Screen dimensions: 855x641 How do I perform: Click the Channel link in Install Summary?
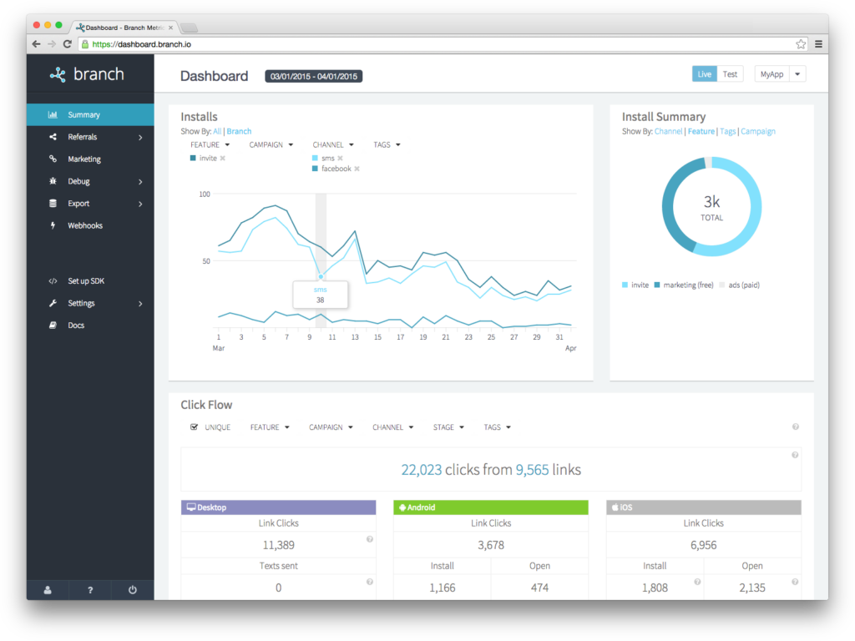coord(668,131)
